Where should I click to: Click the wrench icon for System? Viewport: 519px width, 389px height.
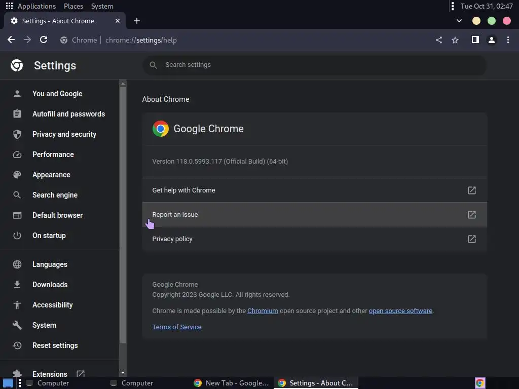[x=17, y=325]
